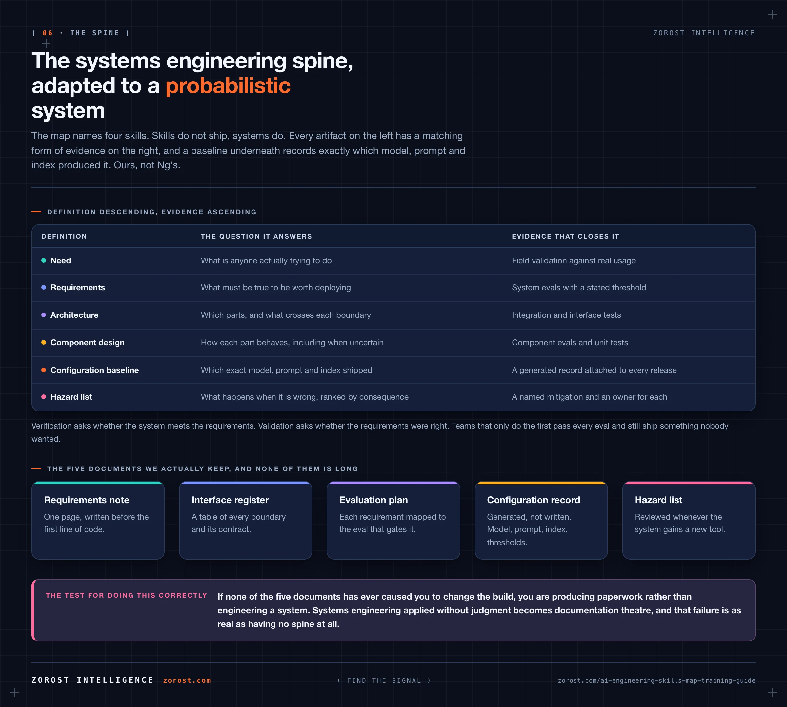Click ZOROST INTELLIGENCE in the top header
This screenshot has height=707, width=787.
[x=704, y=33]
